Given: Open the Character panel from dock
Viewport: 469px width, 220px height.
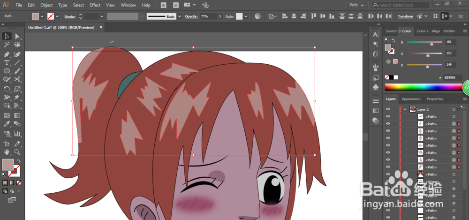Looking at the screenshot, I should (x=376, y=35).
